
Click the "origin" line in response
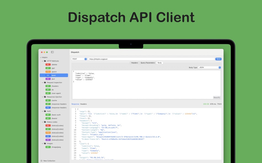click(92, 158)
